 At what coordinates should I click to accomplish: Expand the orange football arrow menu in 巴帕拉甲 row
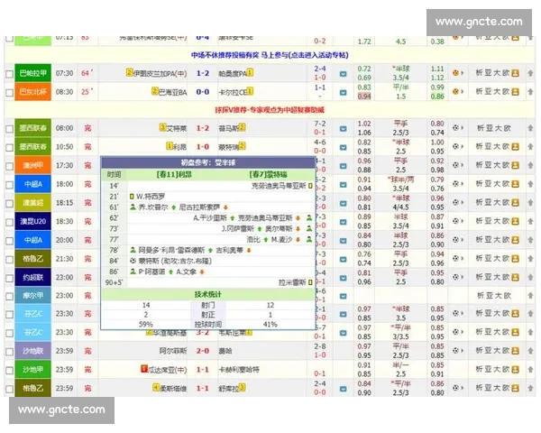(458, 73)
